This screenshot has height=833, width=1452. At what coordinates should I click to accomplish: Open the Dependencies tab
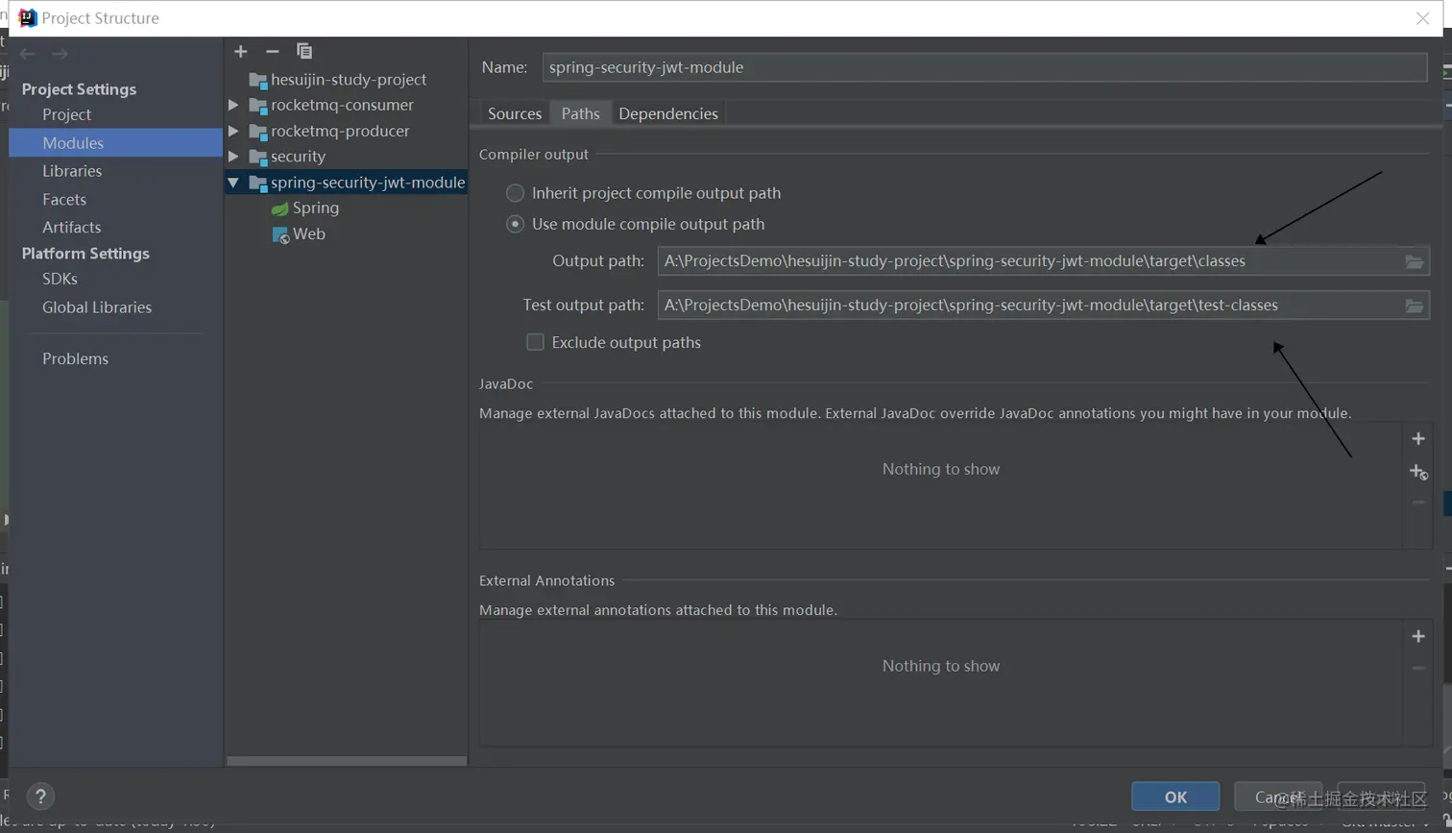tap(668, 113)
